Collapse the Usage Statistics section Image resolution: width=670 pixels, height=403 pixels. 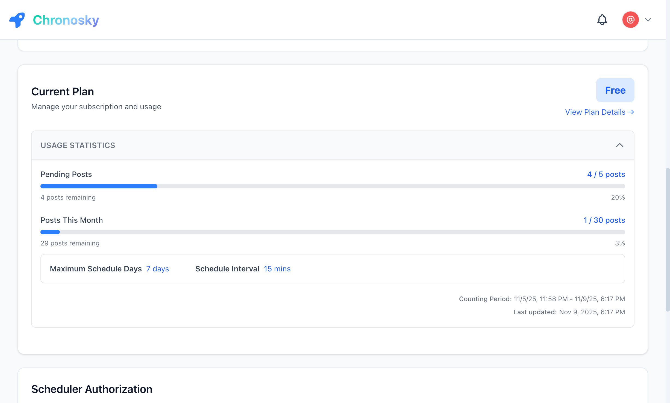[619, 145]
